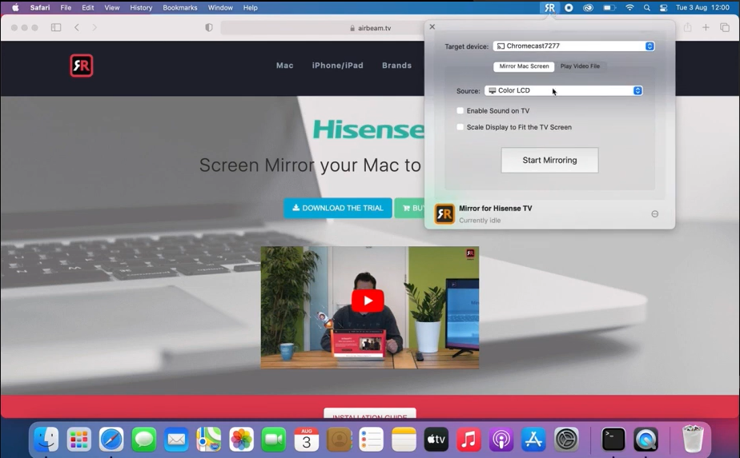The width and height of the screenshot is (740, 458).
Task: Enable Sound on TV checkbox
Action: click(x=460, y=111)
